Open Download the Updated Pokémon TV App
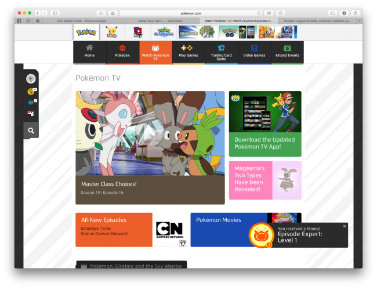 coord(265,124)
